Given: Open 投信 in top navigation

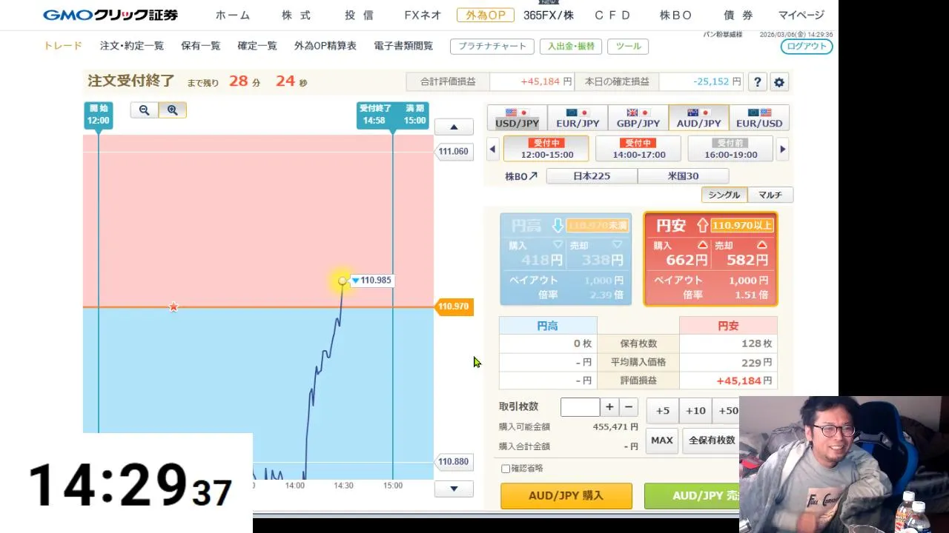Looking at the screenshot, I should click(359, 15).
